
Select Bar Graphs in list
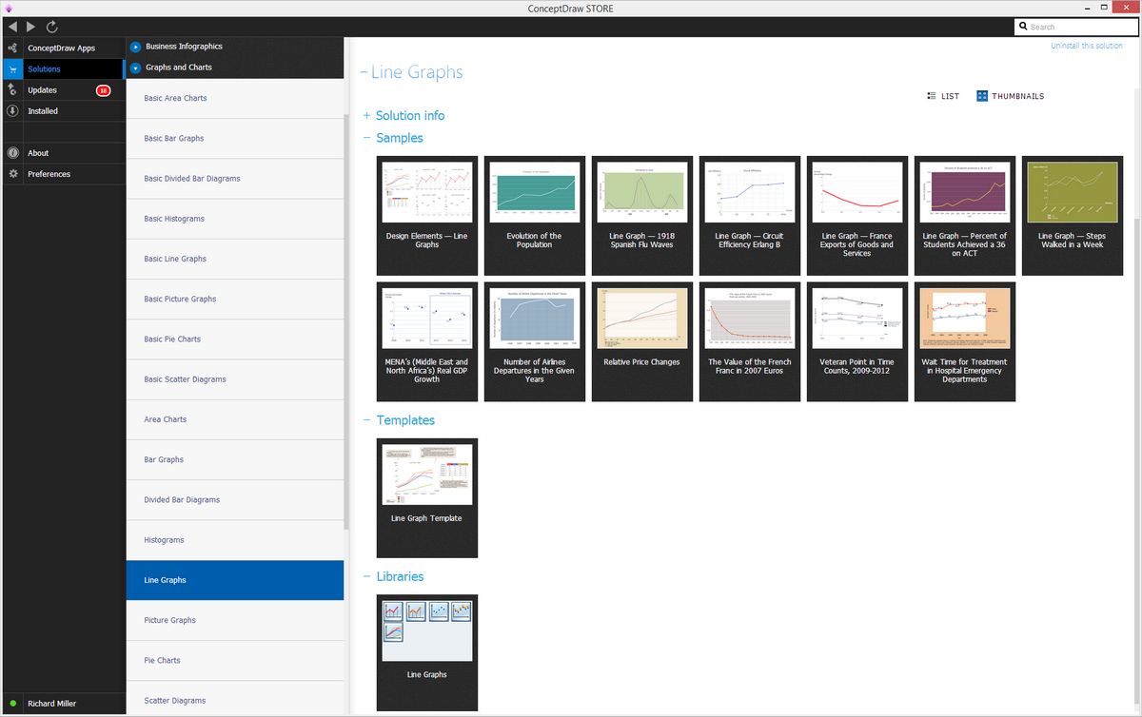(235, 459)
